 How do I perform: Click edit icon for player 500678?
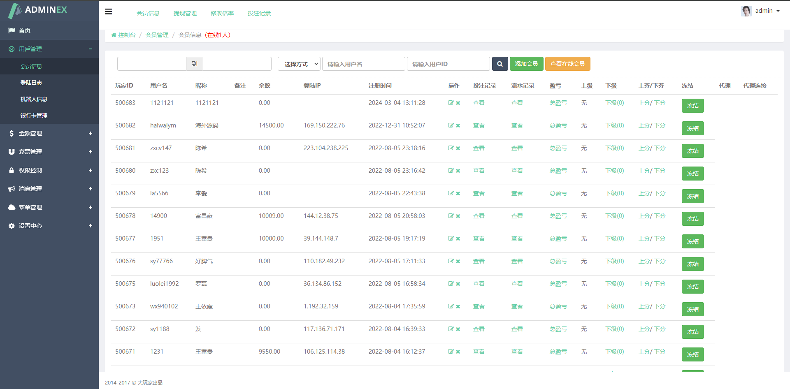[451, 216]
